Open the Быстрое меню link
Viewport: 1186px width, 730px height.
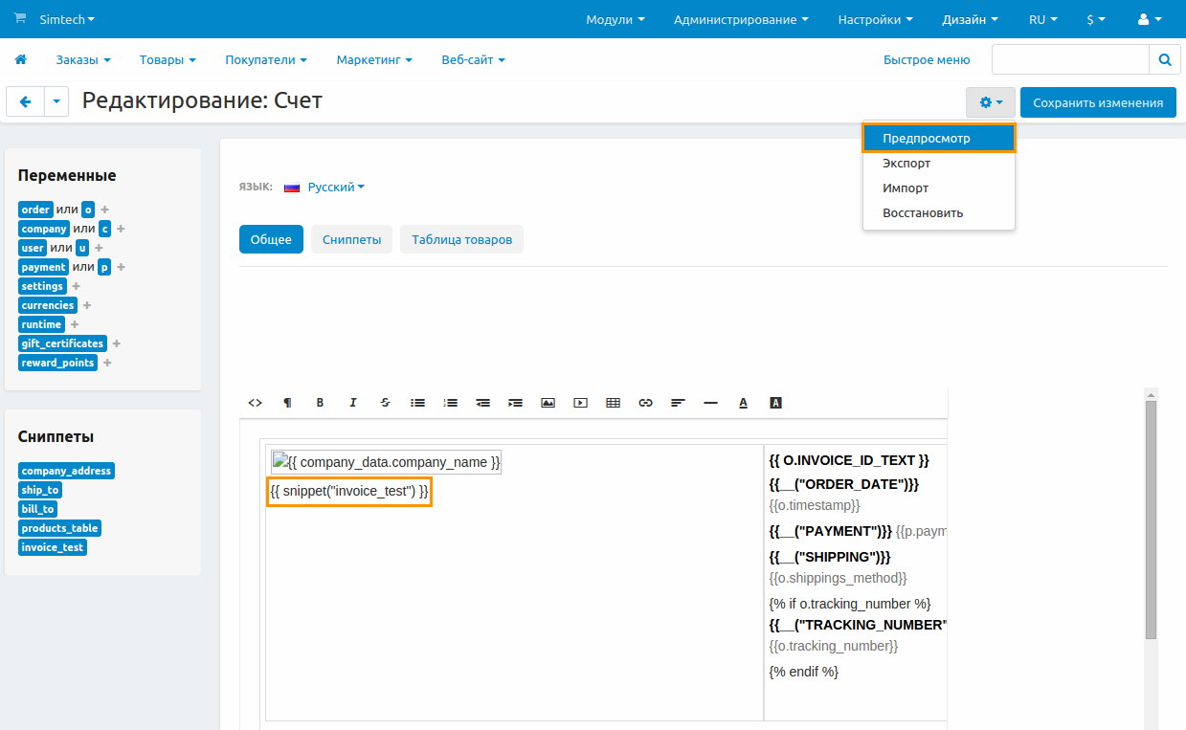[926, 59]
